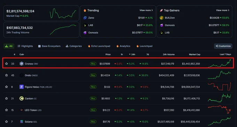Favorite Cronos with the star icon
Image resolution: width=237 pixels, height=127 pixels.
click(6, 63)
